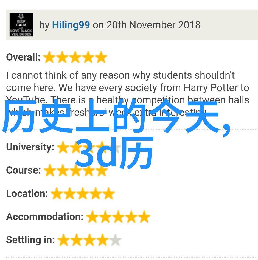Image resolution: width=258 pixels, height=260 pixels.
Task: Click the first Location rating star
Action: [x=57, y=193]
